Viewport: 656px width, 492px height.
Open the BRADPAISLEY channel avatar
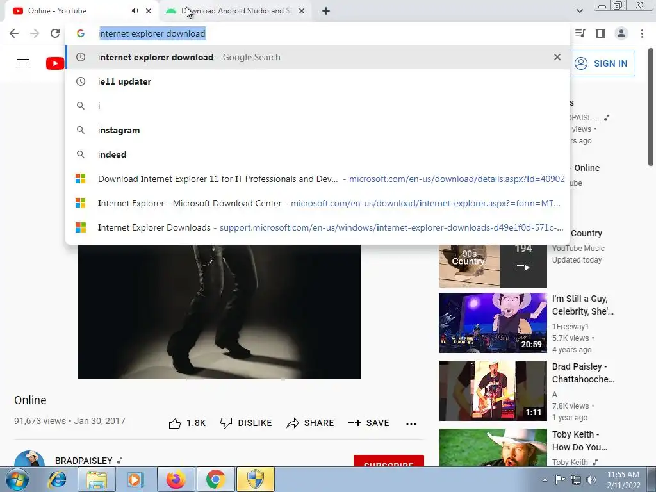(29, 459)
